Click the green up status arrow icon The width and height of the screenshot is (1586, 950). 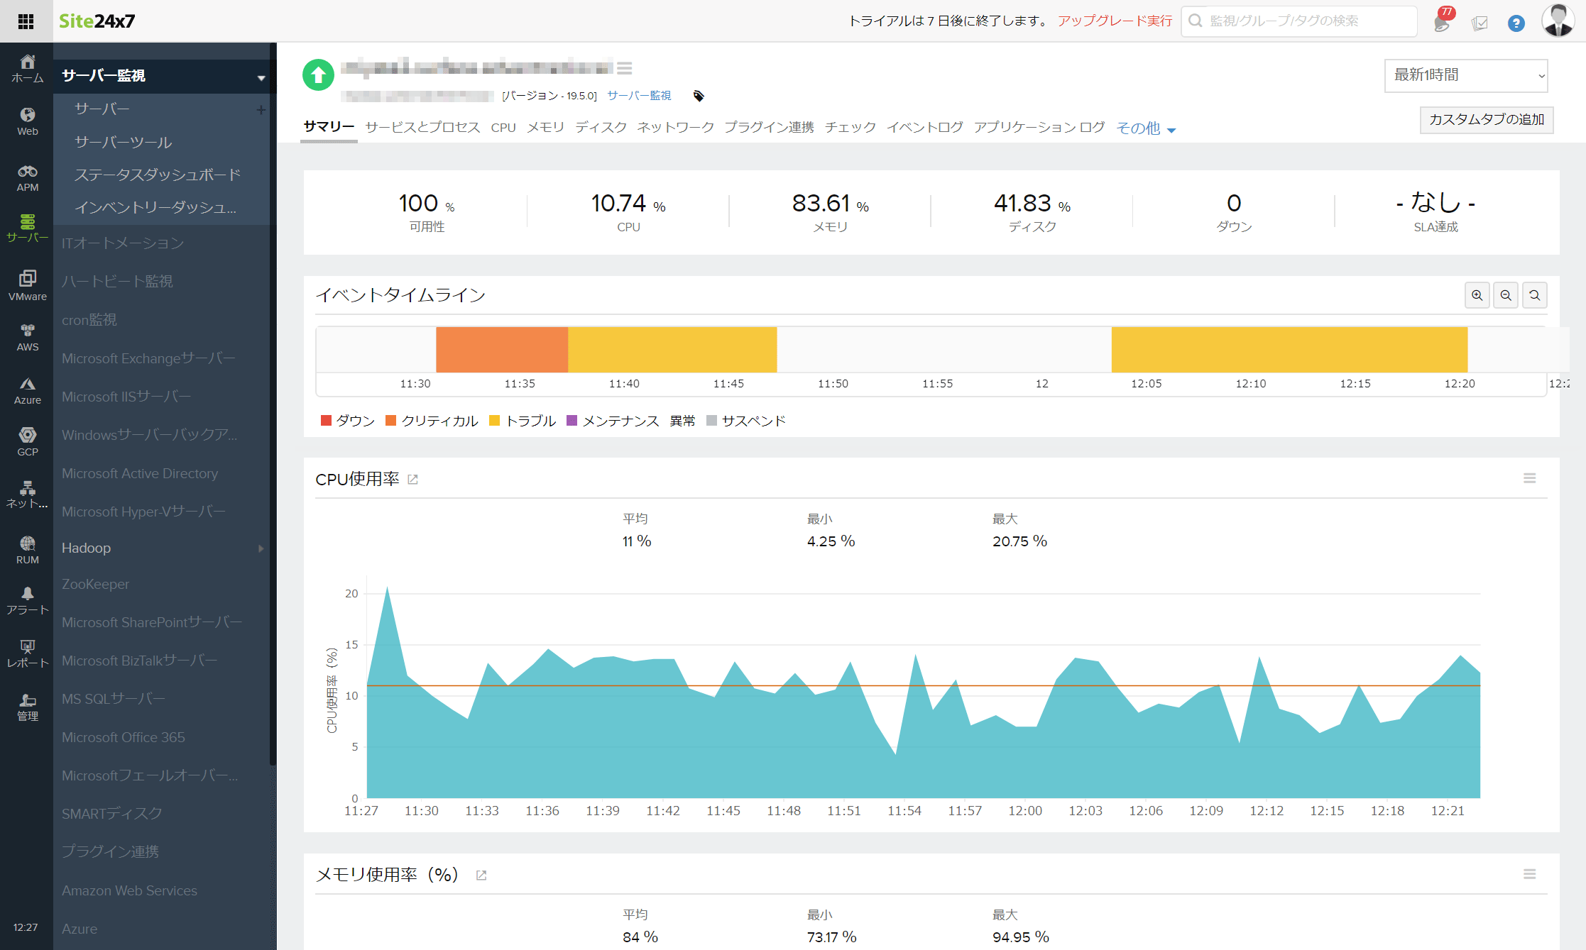[318, 74]
